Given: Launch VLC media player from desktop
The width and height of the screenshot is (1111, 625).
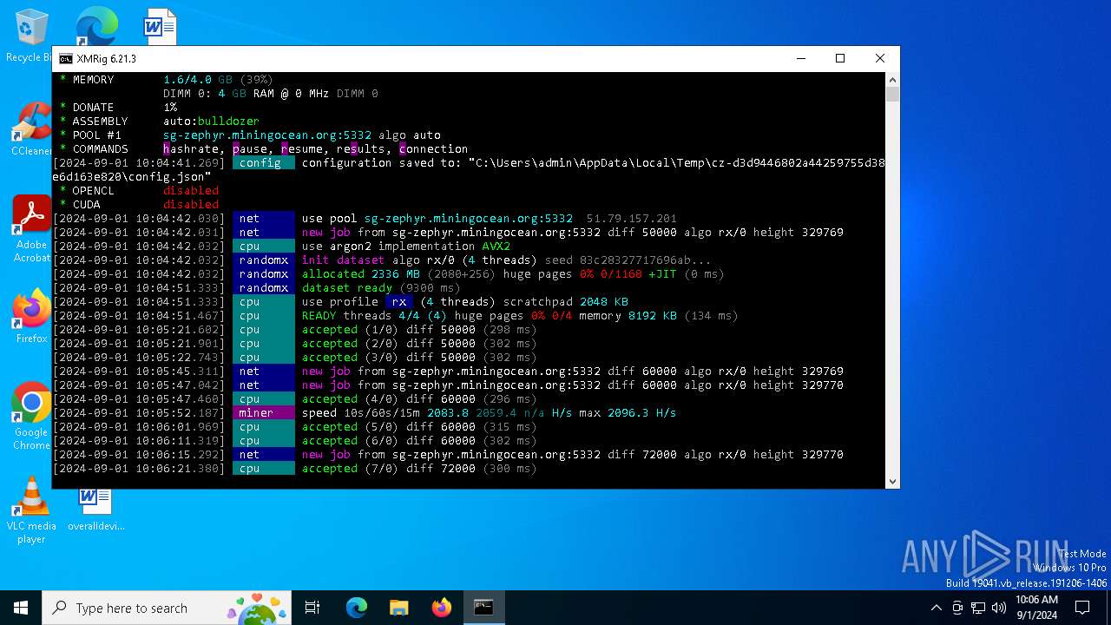Looking at the screenshot, I should coord(32,510).
